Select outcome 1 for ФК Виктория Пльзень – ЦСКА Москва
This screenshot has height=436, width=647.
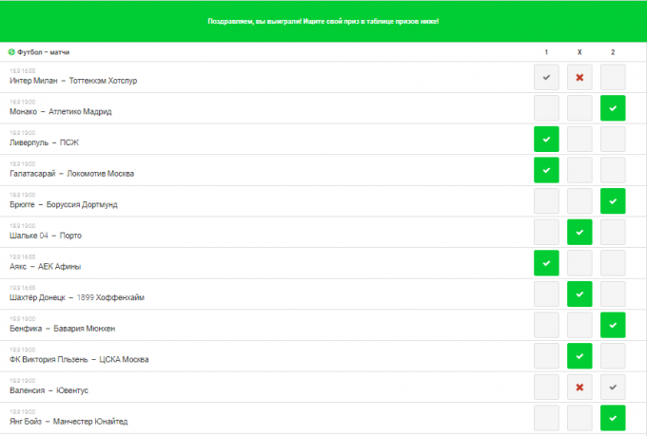546,356
